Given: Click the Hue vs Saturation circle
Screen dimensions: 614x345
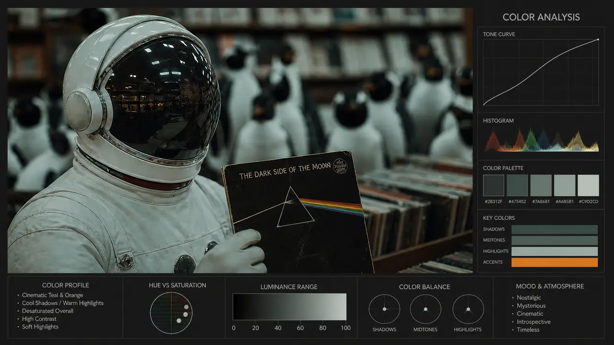Looking at the screenshot, I should point(171,313).
